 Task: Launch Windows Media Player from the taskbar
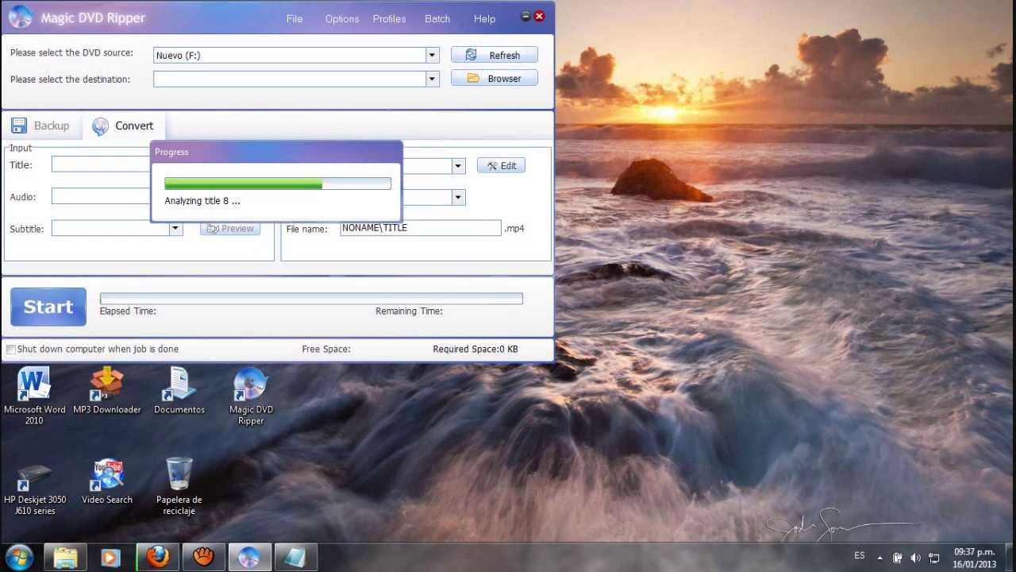pos(110,558)
